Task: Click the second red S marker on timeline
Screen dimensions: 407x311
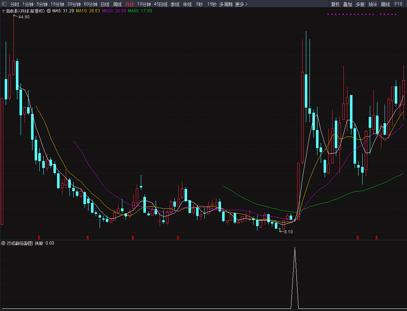Action: [88, 238]
